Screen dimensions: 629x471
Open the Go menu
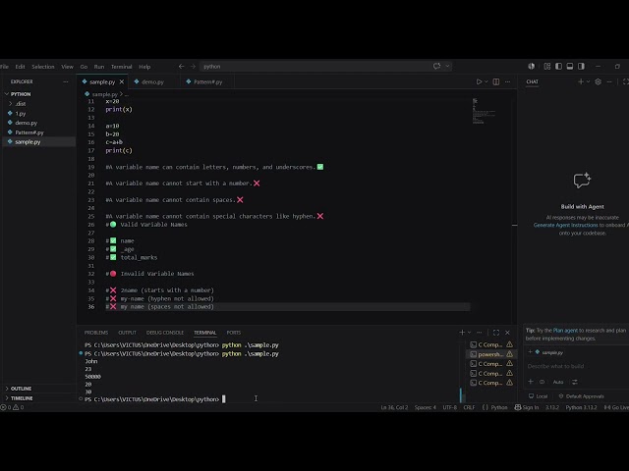point(84,67)
